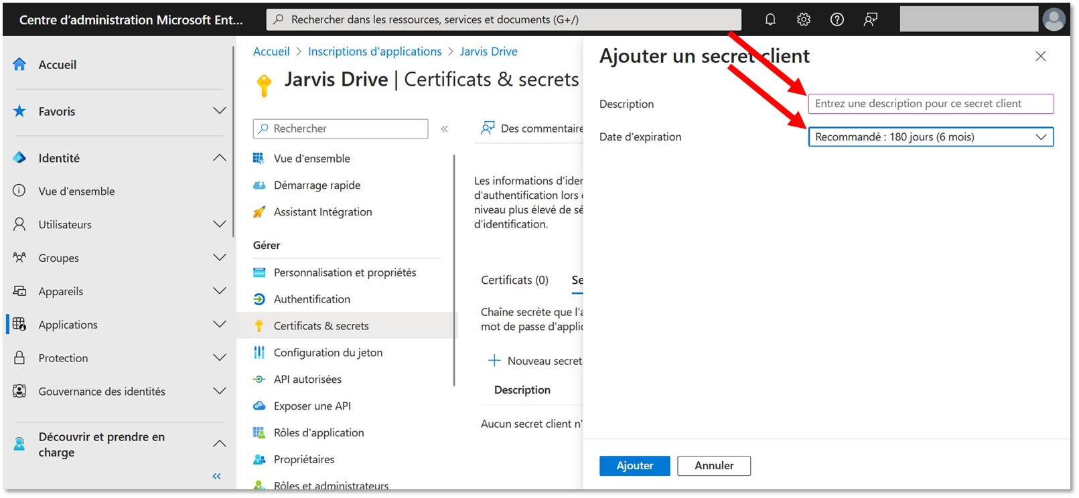Click the Favoris star icon

pos(19,111)
